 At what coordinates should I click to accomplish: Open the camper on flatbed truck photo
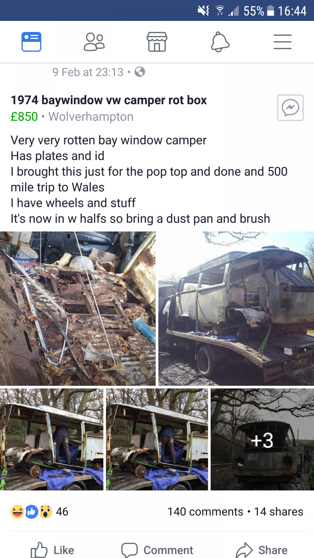pos(236,309)
